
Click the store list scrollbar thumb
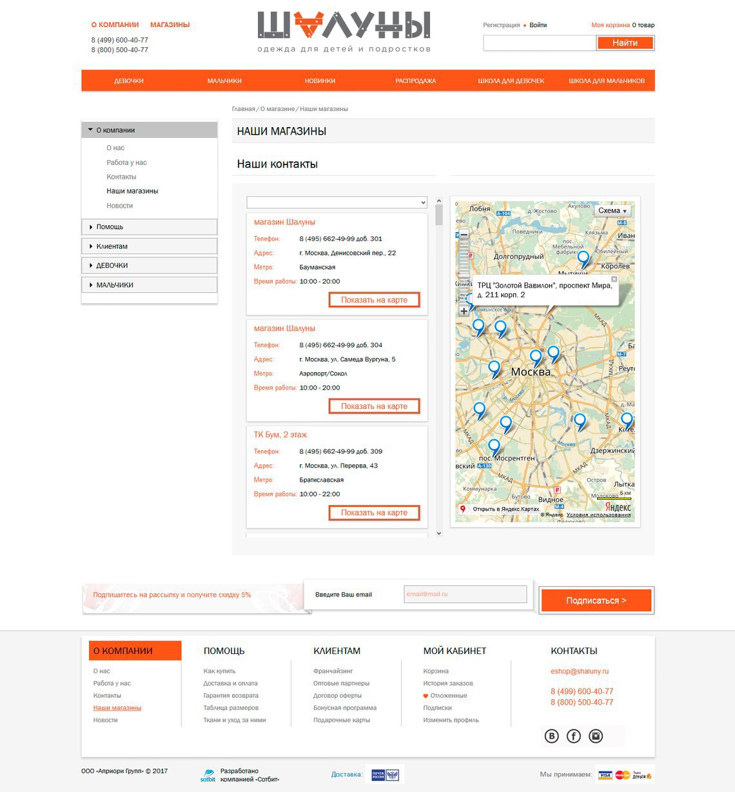tap(439, 215)
